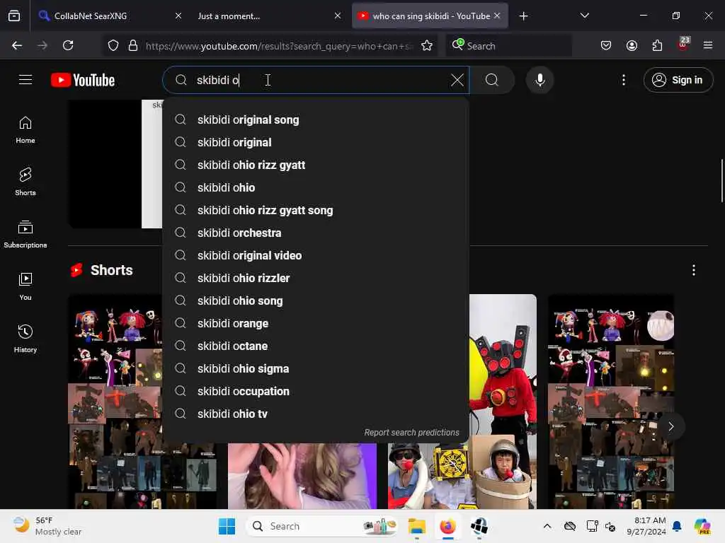
Task: Pick suggestion skibidi ohio
Action: click(316, 187)
